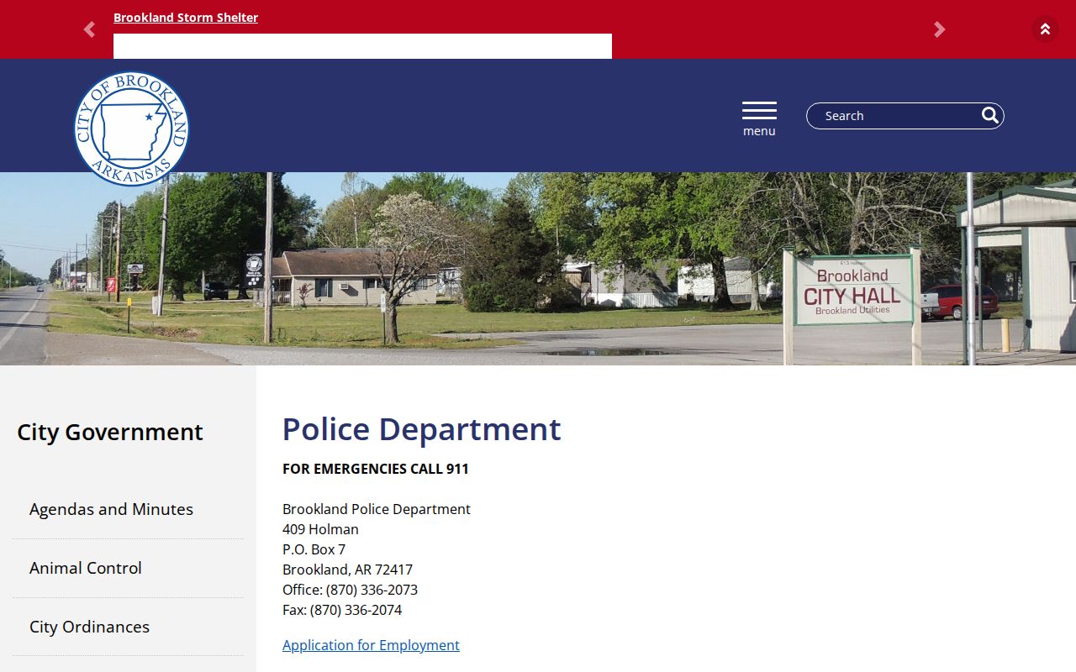The height and width of the screenshot is (672, 1076).
Task: Advance to the next alert banner slide
Action: point(940,30)
